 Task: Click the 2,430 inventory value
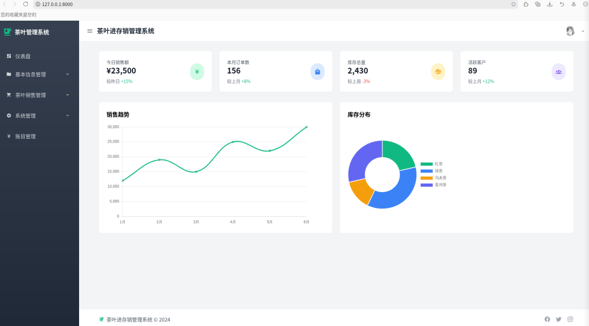pyautogui.click(x=358, y=71)
